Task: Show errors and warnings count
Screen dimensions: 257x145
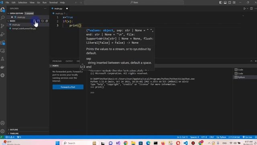Action: coord(10,137)
